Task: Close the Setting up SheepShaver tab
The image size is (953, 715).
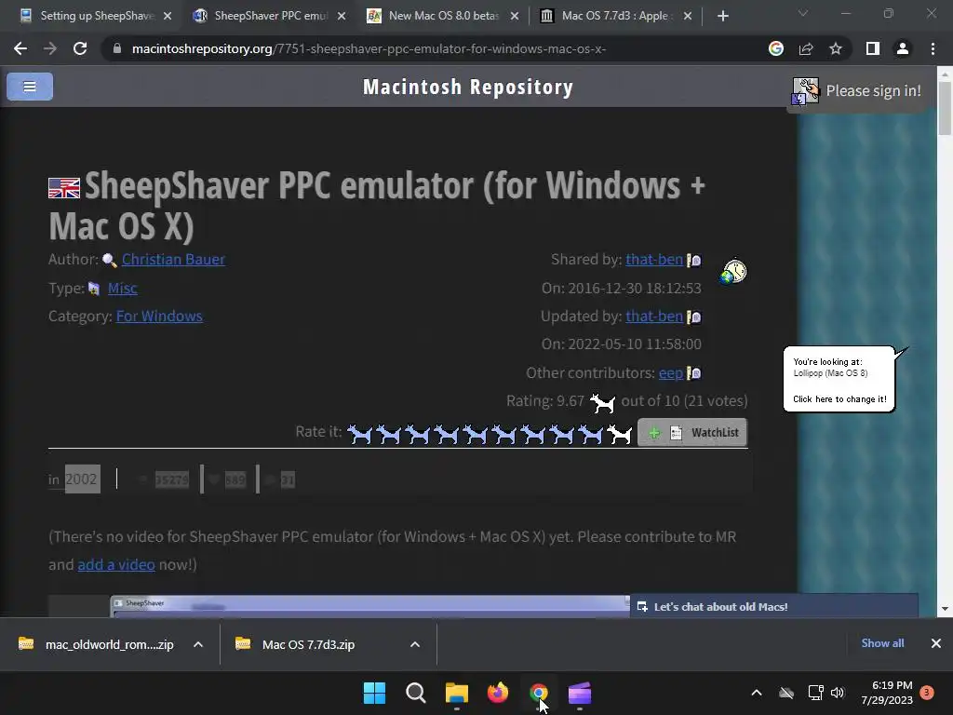Action: coord(168,16)
